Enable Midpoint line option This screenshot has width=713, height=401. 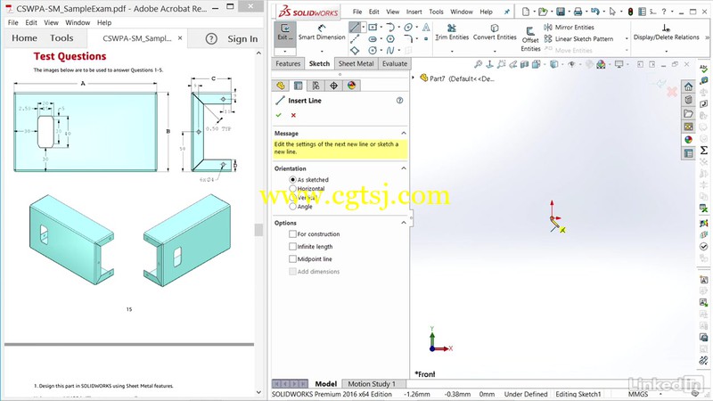[292, 258]
